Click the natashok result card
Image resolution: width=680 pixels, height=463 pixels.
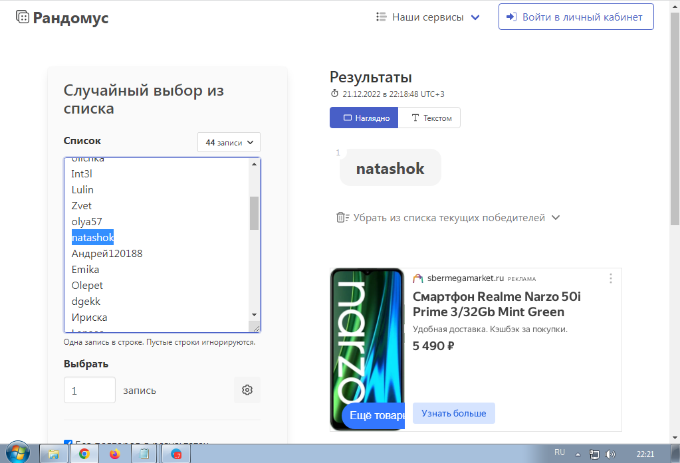pos(390,168)
